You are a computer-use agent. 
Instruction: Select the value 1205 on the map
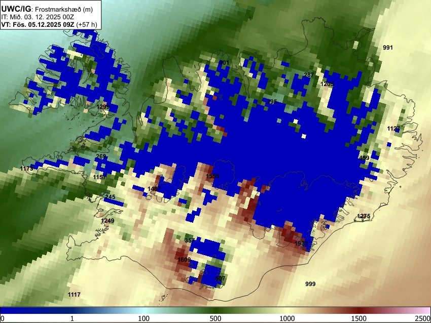[327, 84]
